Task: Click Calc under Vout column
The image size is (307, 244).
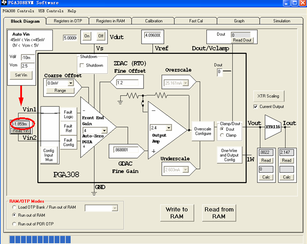Action: [x=266, y=177]
